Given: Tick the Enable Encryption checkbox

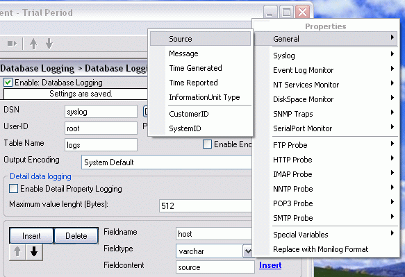Looking at the screenshot, I should point(207,144).
